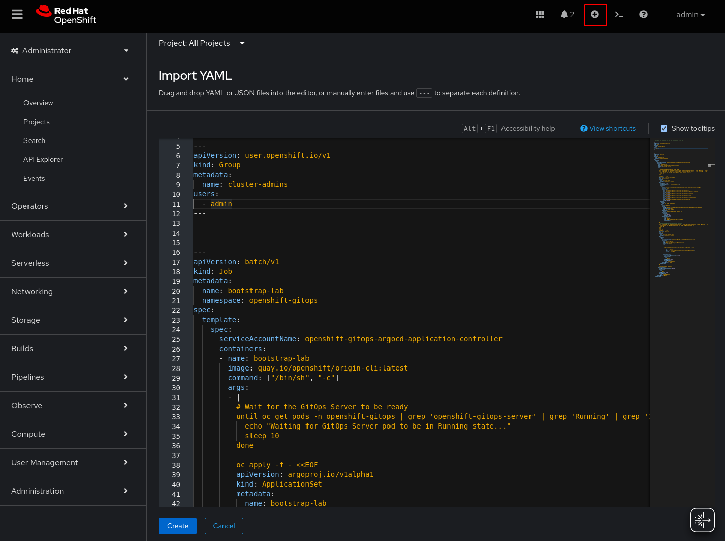The width and height of the screenshot is (725, 541).
Task: Click the Cancel button
Action: point(224,526)
